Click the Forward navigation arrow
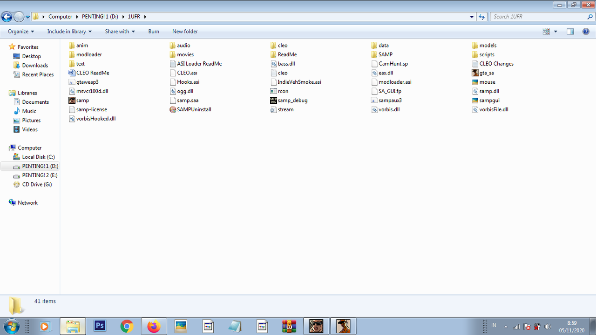Viewport: 596px width, 335px height. (19, 17)
